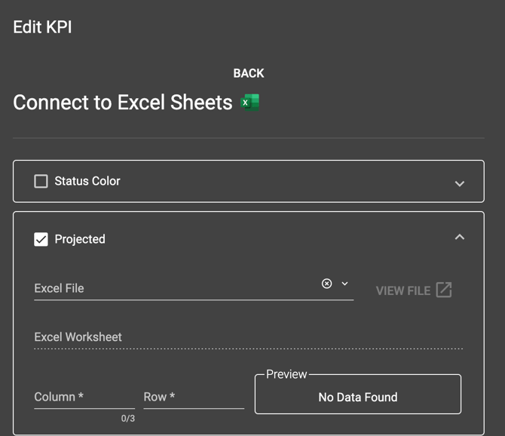Viewport: 505px width, 436px height.
Task: Select the Excel Worksheet field
Action: pos(248,337)
